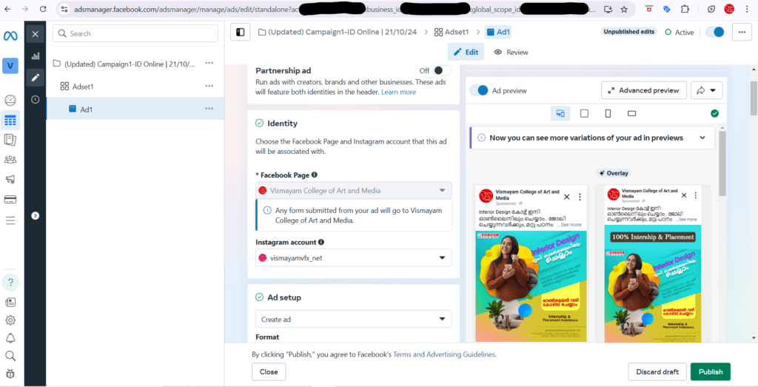
Task: Open options menu for Ad1 row
Action: 209,109
